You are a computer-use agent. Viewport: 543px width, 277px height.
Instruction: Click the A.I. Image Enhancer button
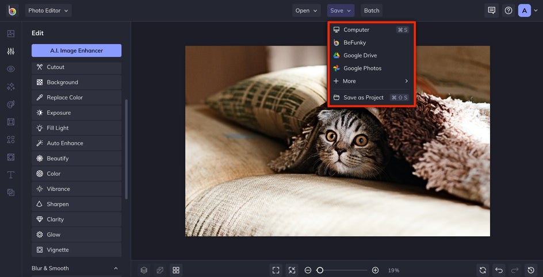coord(77,51)
